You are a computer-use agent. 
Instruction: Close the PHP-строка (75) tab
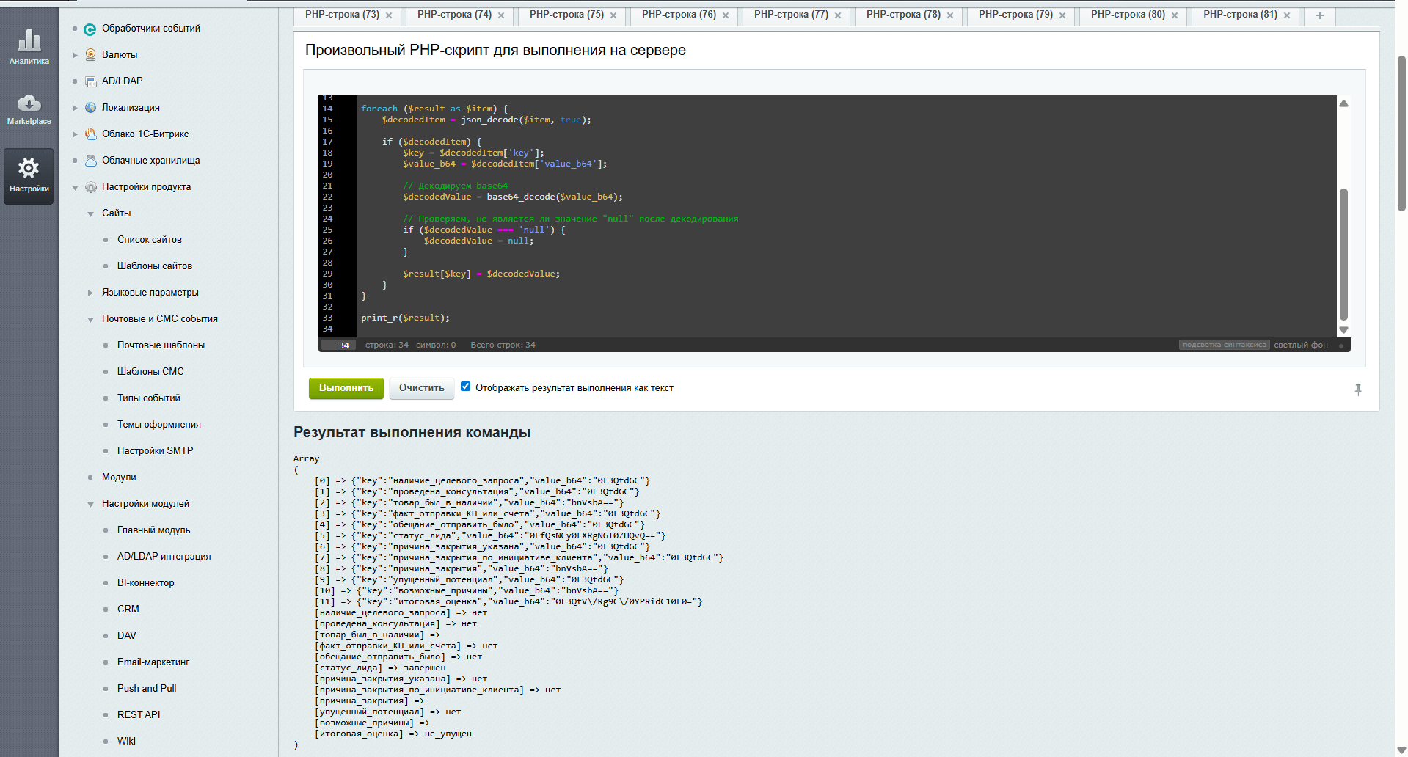pos(613,15)
